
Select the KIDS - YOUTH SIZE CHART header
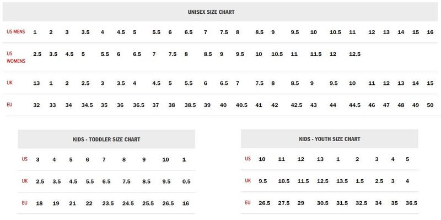(x=329, y=139)
